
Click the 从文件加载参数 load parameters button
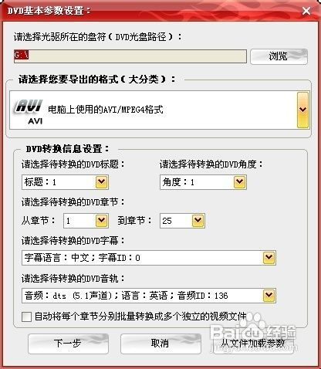pyautogui.click(x=253, y=344)
